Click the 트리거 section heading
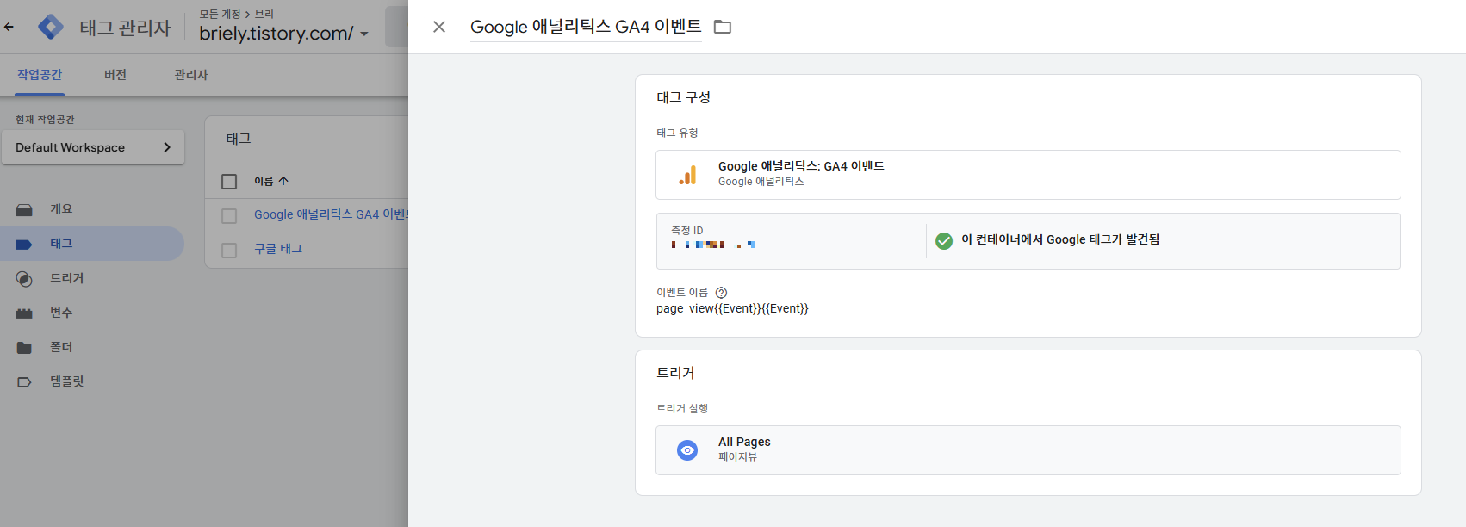This screenshot has width=1466, height=527. click(675, 373)
